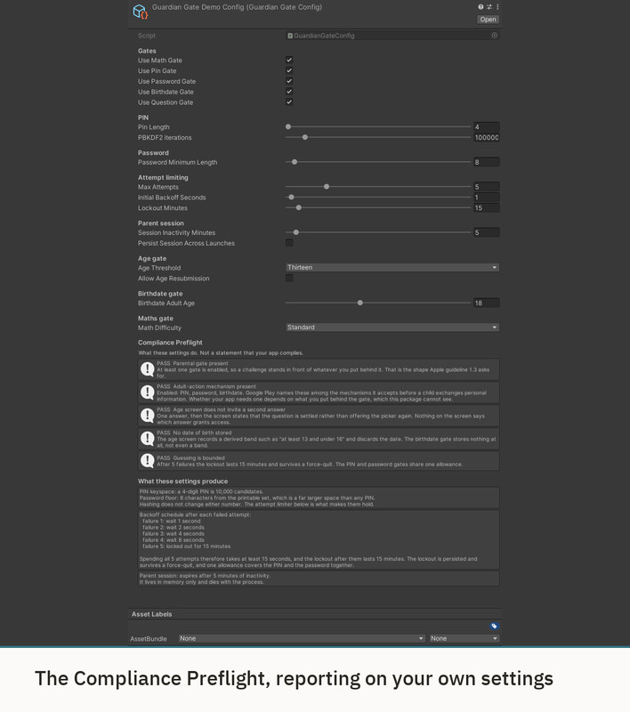The image size is (630, 712).
Task: Open the inspector help icon
Action: tap(481, 7)
